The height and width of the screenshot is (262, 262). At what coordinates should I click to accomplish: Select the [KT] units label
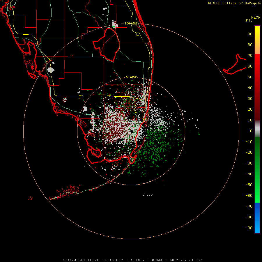coord(249,20)
